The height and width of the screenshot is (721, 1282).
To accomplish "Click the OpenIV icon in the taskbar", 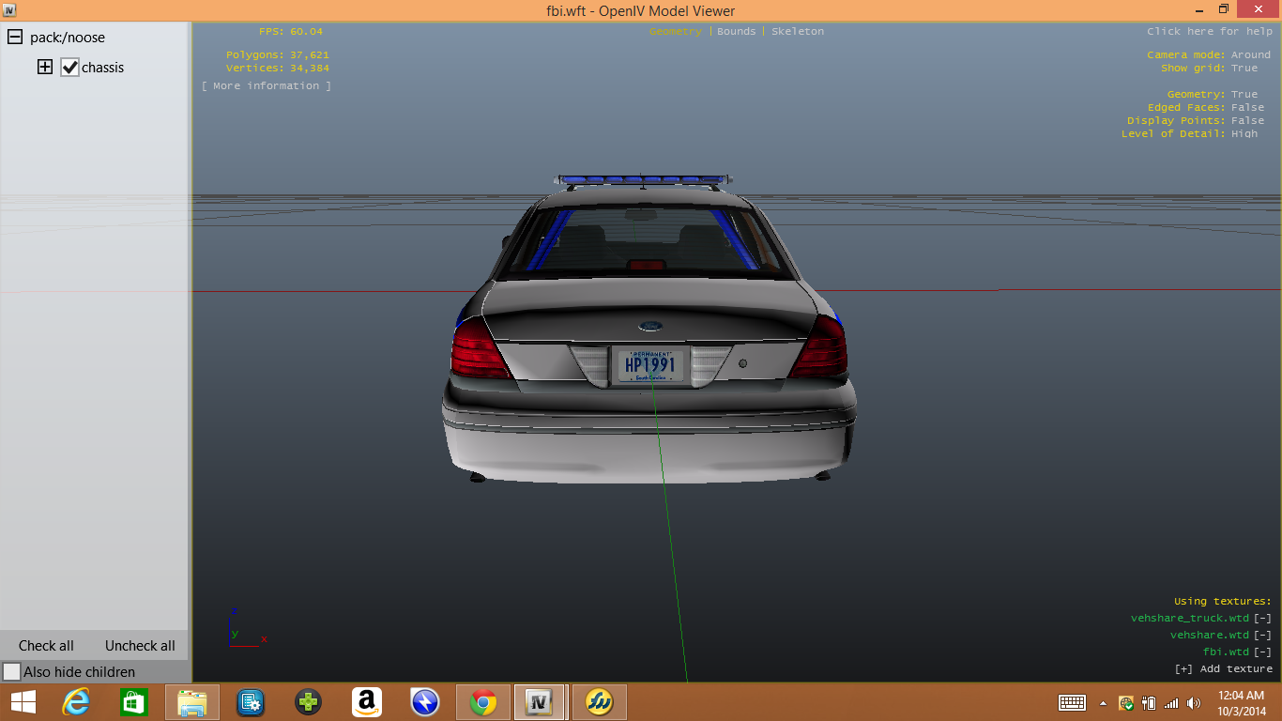I will (x=540, y=702).
